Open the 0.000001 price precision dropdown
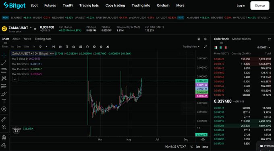 264,48
